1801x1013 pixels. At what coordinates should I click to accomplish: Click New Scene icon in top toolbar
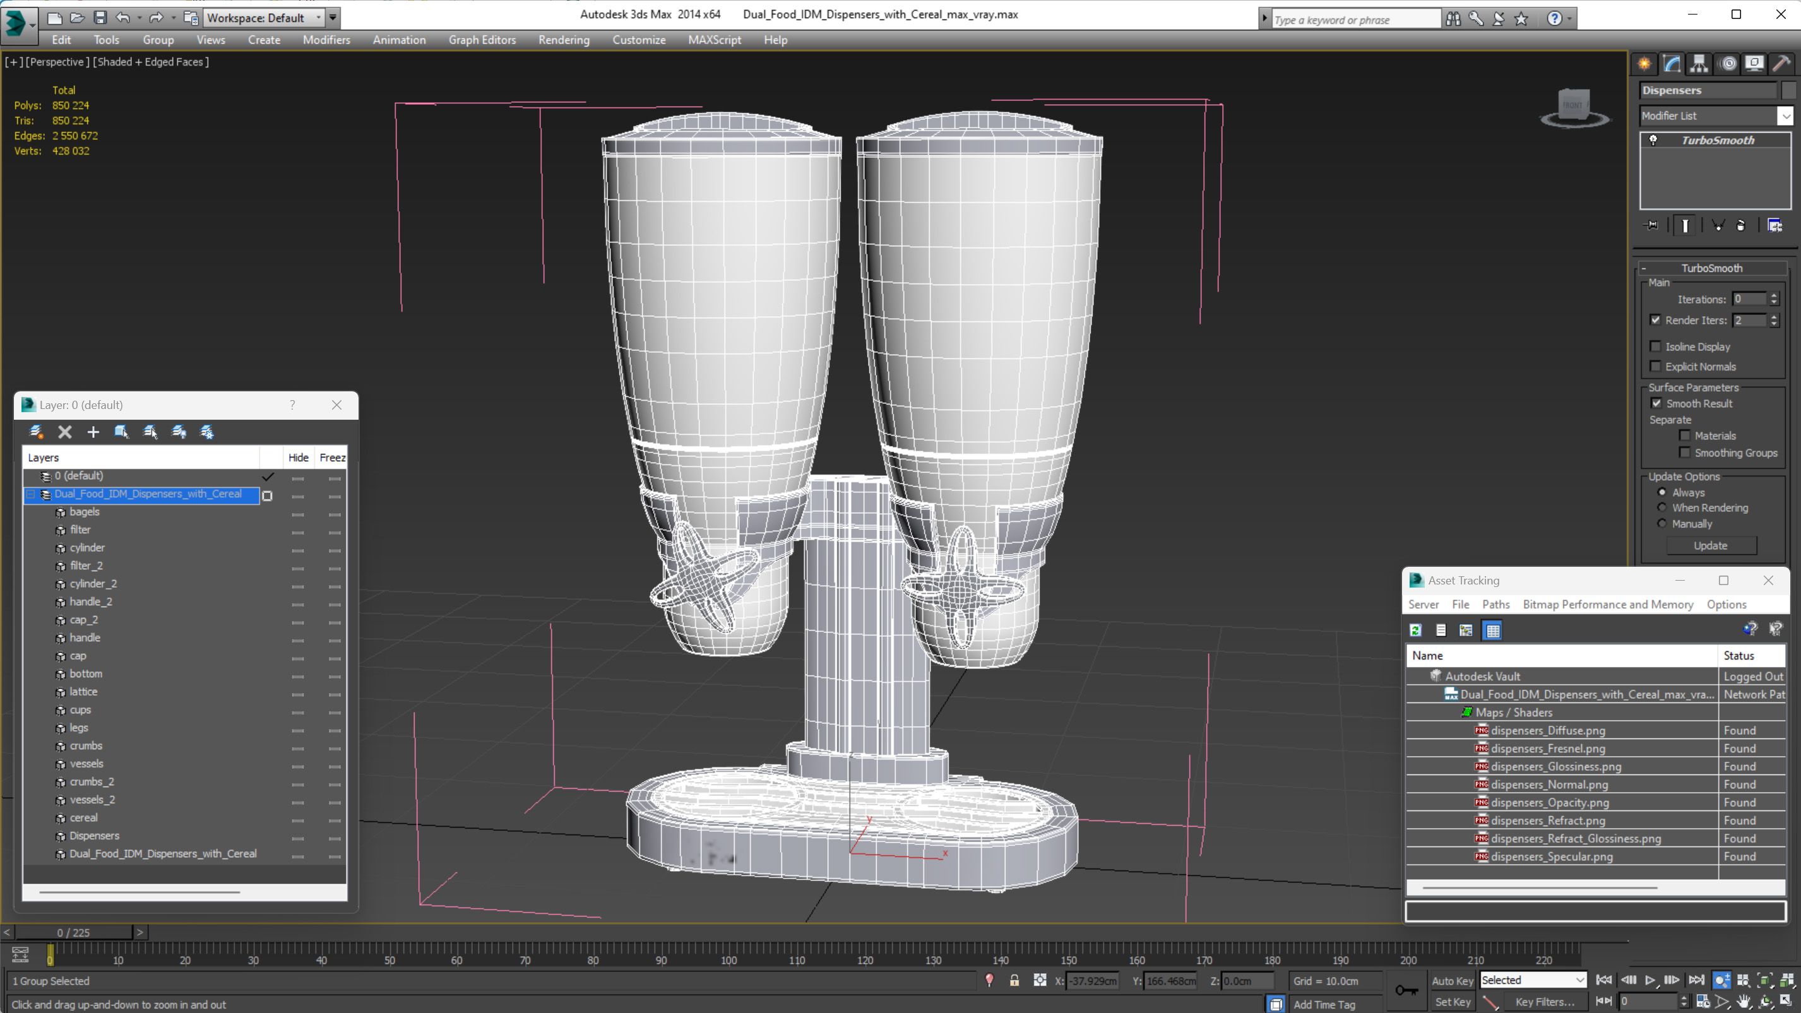[x=54, y=18]
